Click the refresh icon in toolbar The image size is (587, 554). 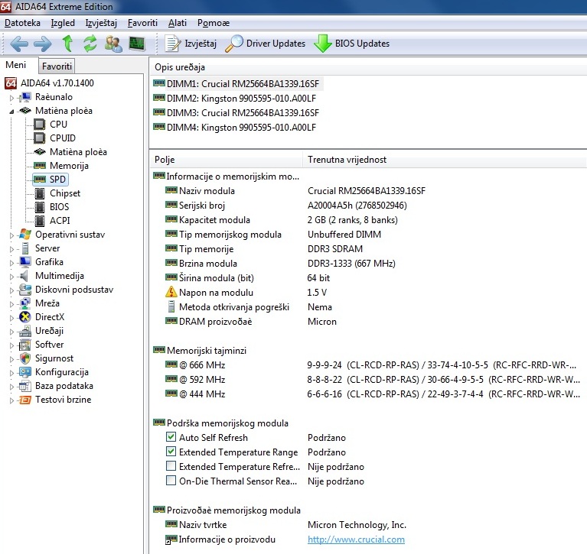90,44
